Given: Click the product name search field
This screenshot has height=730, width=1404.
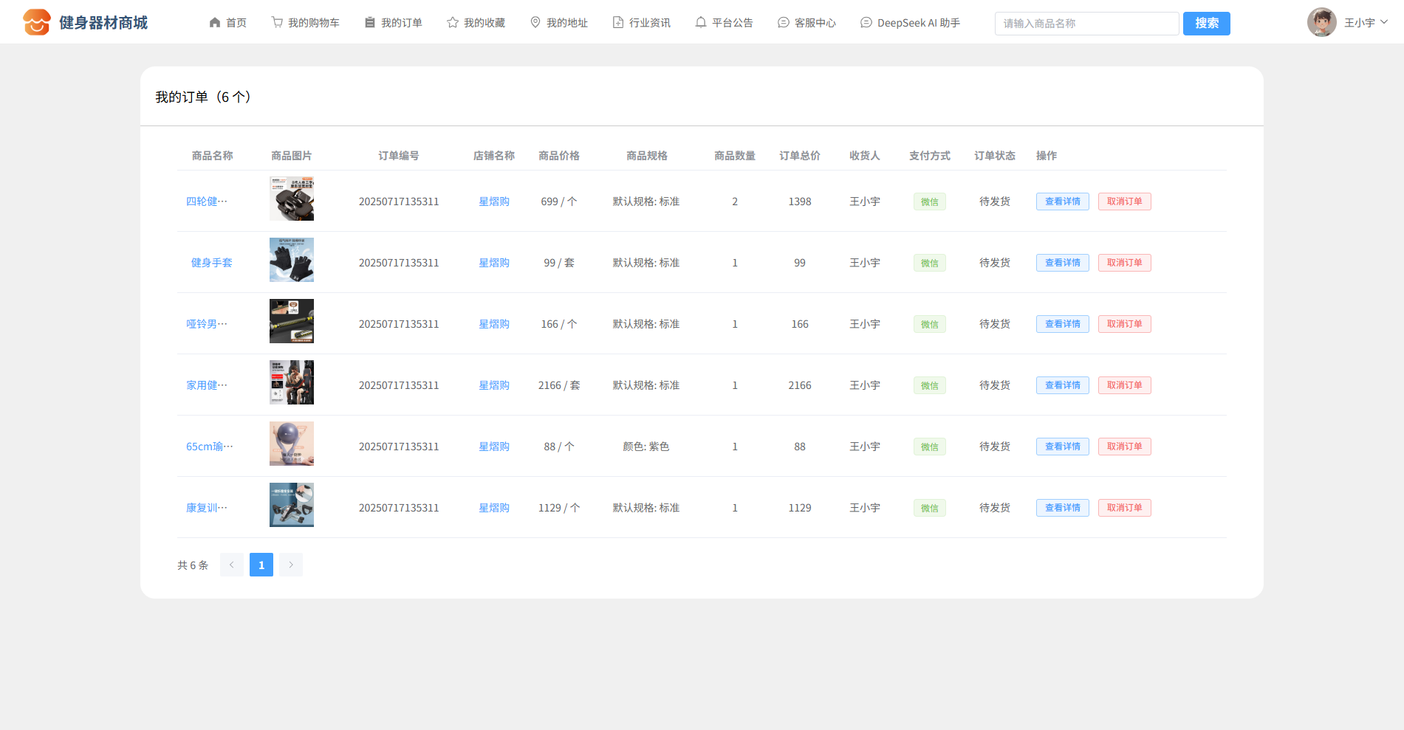Looking at the screenshot, I should (1086, 24).
